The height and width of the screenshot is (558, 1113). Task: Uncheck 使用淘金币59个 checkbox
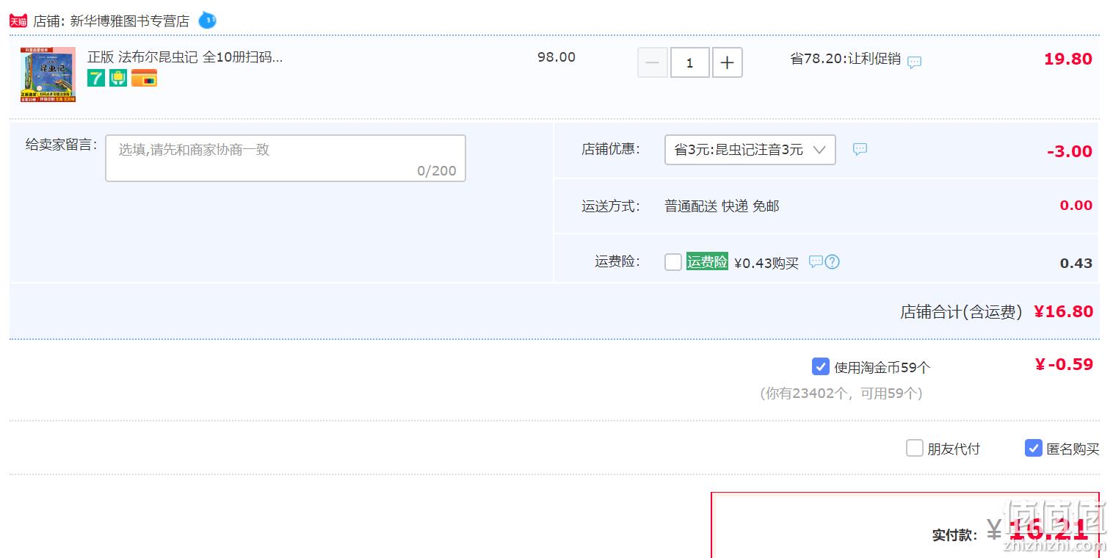pos(821,366)
